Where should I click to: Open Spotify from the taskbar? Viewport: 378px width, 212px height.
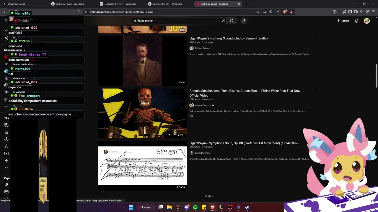(x=195, y=207)
